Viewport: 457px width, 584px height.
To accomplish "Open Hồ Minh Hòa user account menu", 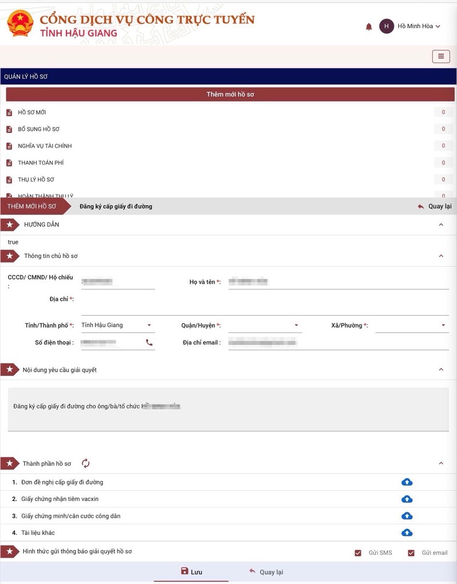I will 410,26.
